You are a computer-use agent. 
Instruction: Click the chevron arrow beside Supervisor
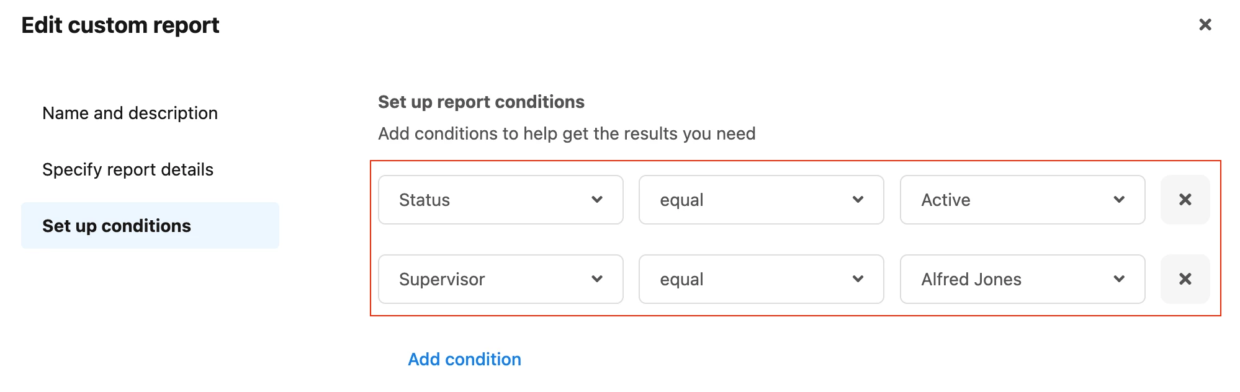pyautogui.click(x=597, y=279)
